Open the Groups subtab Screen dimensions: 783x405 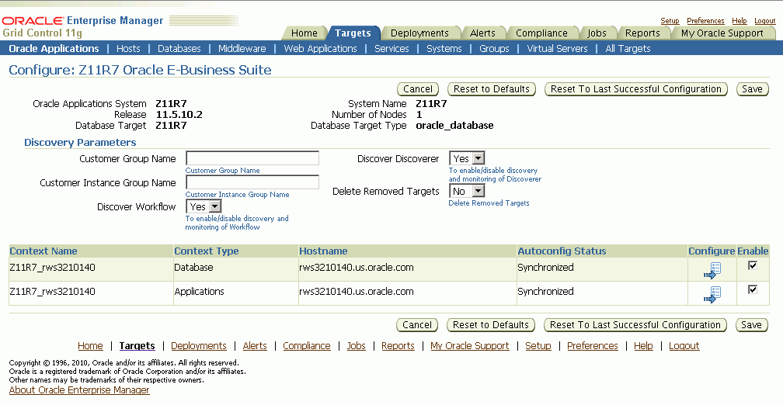[x=494, y=48]
